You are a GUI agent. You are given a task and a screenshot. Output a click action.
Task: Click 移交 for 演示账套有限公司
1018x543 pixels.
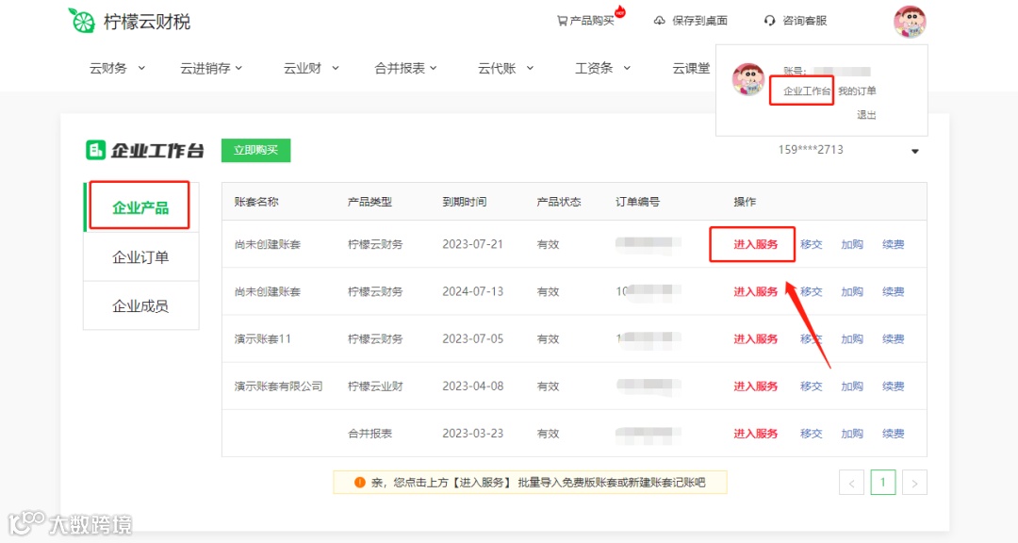point(811,387)
